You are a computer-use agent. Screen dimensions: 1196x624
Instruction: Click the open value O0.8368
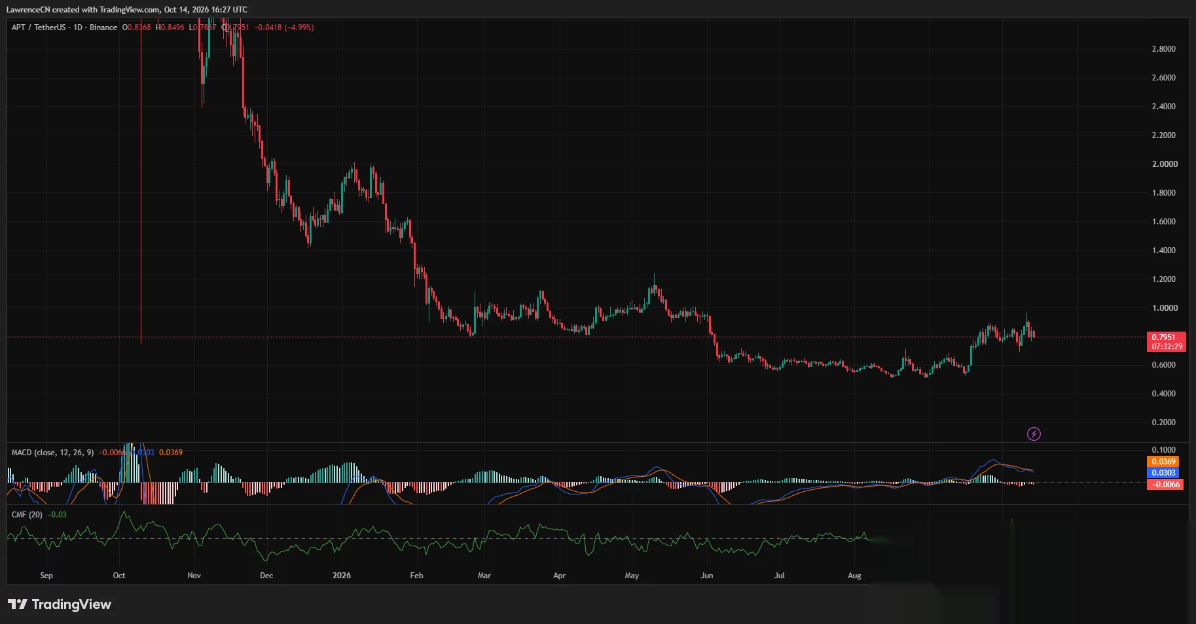[x=136, y=27]
